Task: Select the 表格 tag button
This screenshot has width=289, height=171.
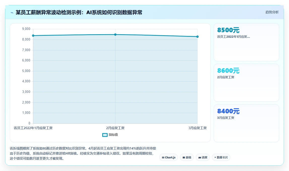Action: (x=187, y=157)
